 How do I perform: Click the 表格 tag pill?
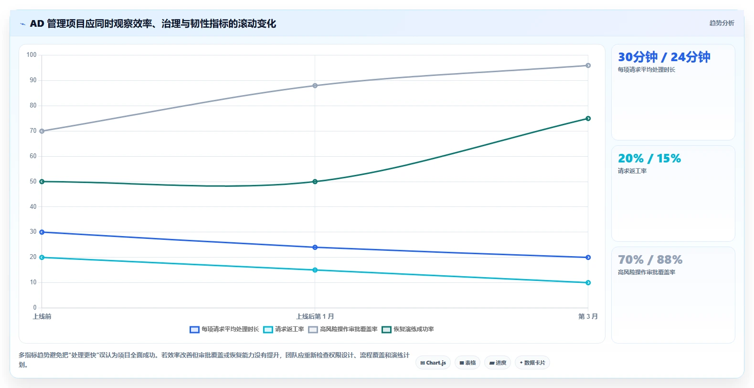click(x=467, y=363)
